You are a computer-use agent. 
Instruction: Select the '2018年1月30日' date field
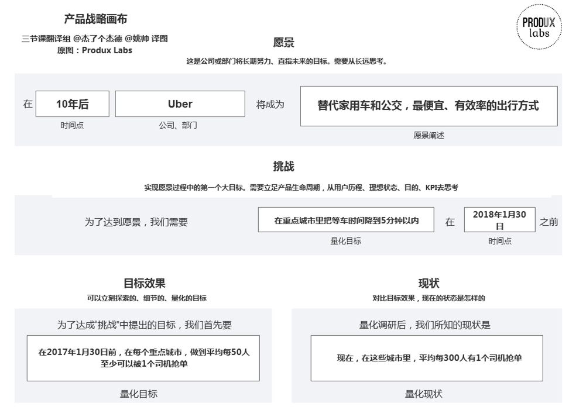coord(499,220)
